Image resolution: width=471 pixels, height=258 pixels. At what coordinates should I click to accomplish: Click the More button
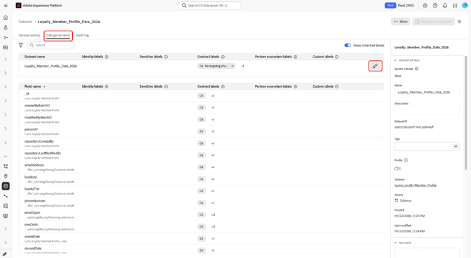tap(401, 21)
